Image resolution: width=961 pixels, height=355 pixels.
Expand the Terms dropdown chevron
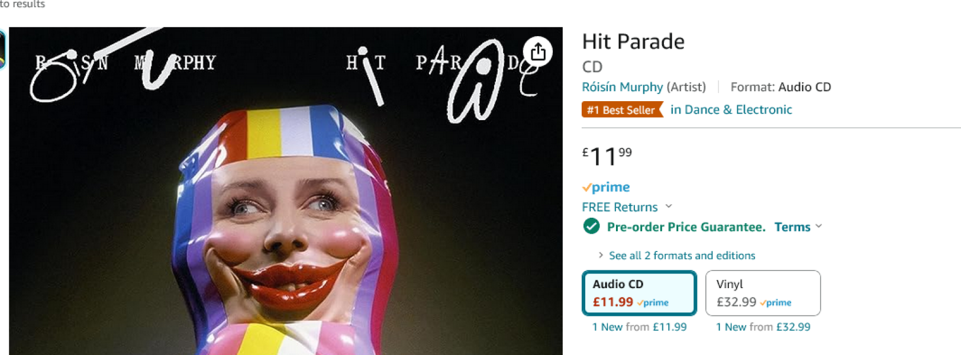(x=819, y=226)
